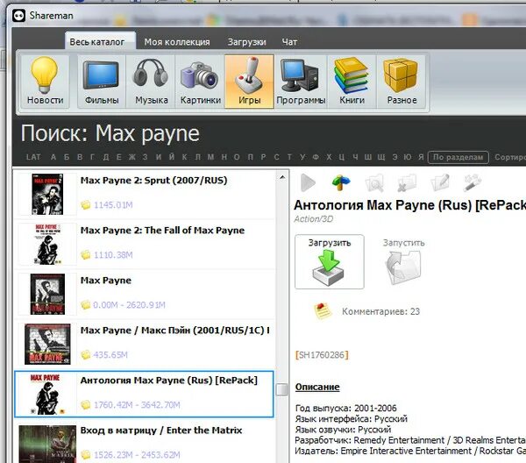Select Max Payne / Макс Пэйн (2001/RUS/1C)
This screenshot has width=526, height=463.
[x=145, y=345]
